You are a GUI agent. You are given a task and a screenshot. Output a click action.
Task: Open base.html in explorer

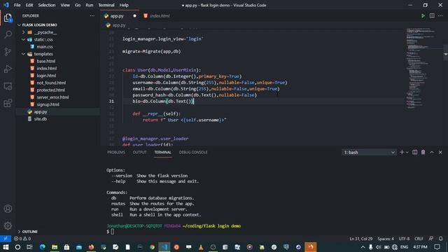(46, 61)
